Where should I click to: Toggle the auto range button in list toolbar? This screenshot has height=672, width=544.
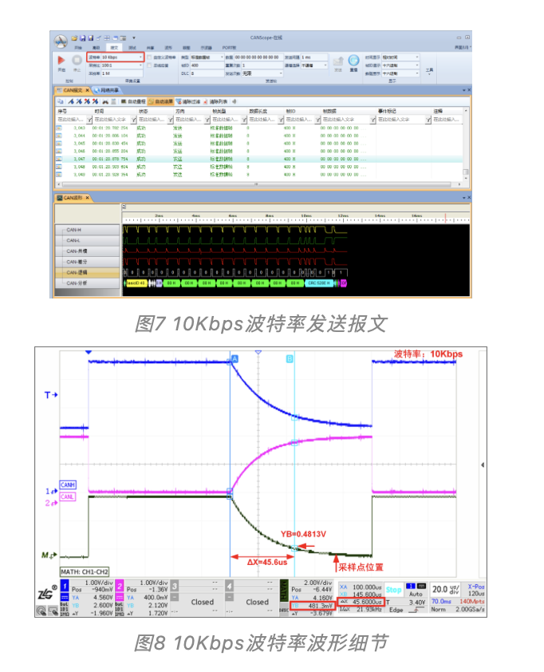pyautogui.click(x=133, y=101)
